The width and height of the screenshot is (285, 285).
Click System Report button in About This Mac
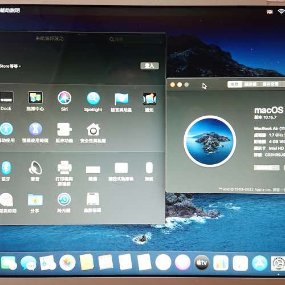[x=267, y=168]
